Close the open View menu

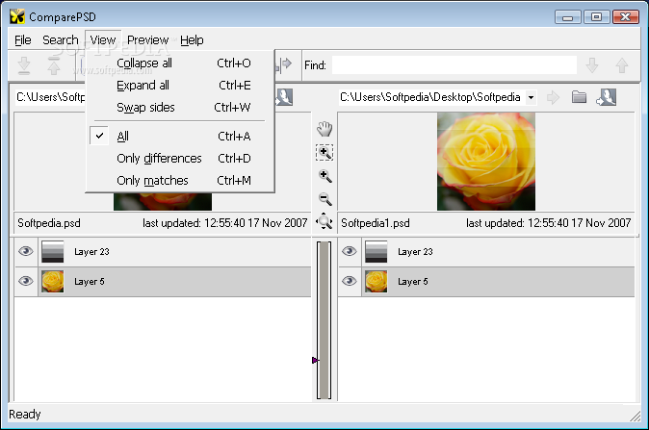(103, 40)
